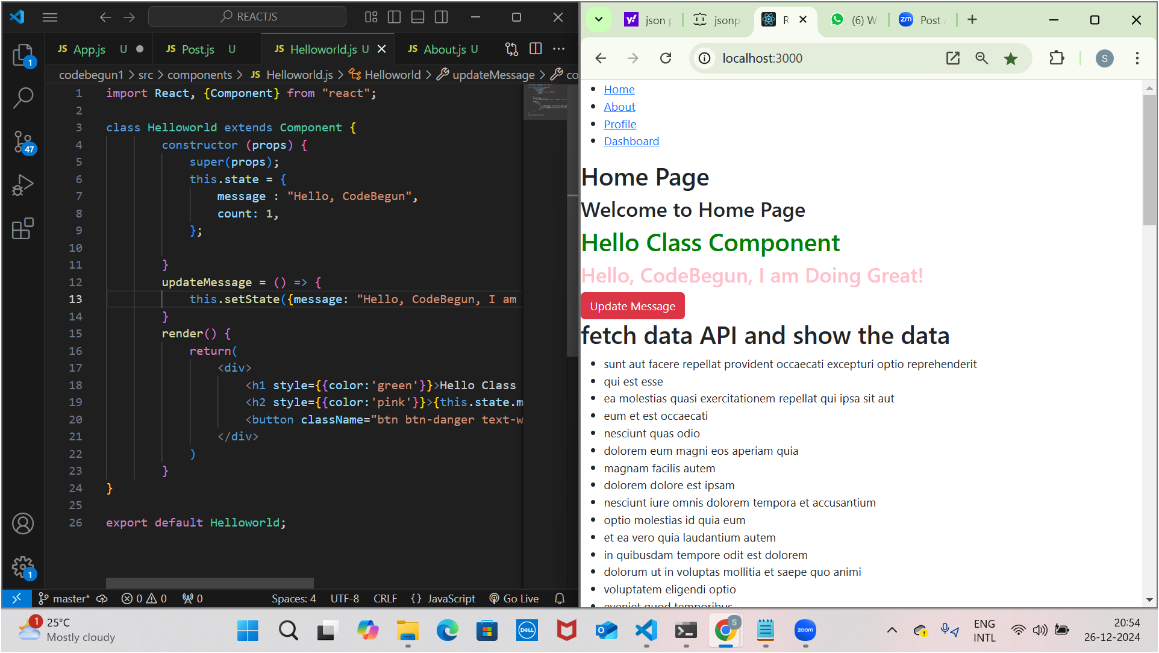1159x653 pixels.
Task: Open Source Control with 47 changes
Action: coord(23,142)
